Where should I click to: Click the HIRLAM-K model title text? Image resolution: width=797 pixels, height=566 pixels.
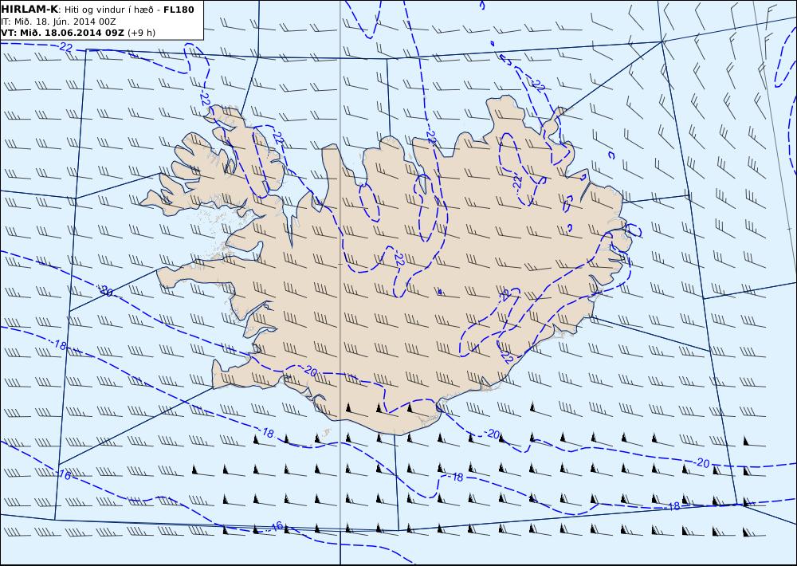click(29, 10)
